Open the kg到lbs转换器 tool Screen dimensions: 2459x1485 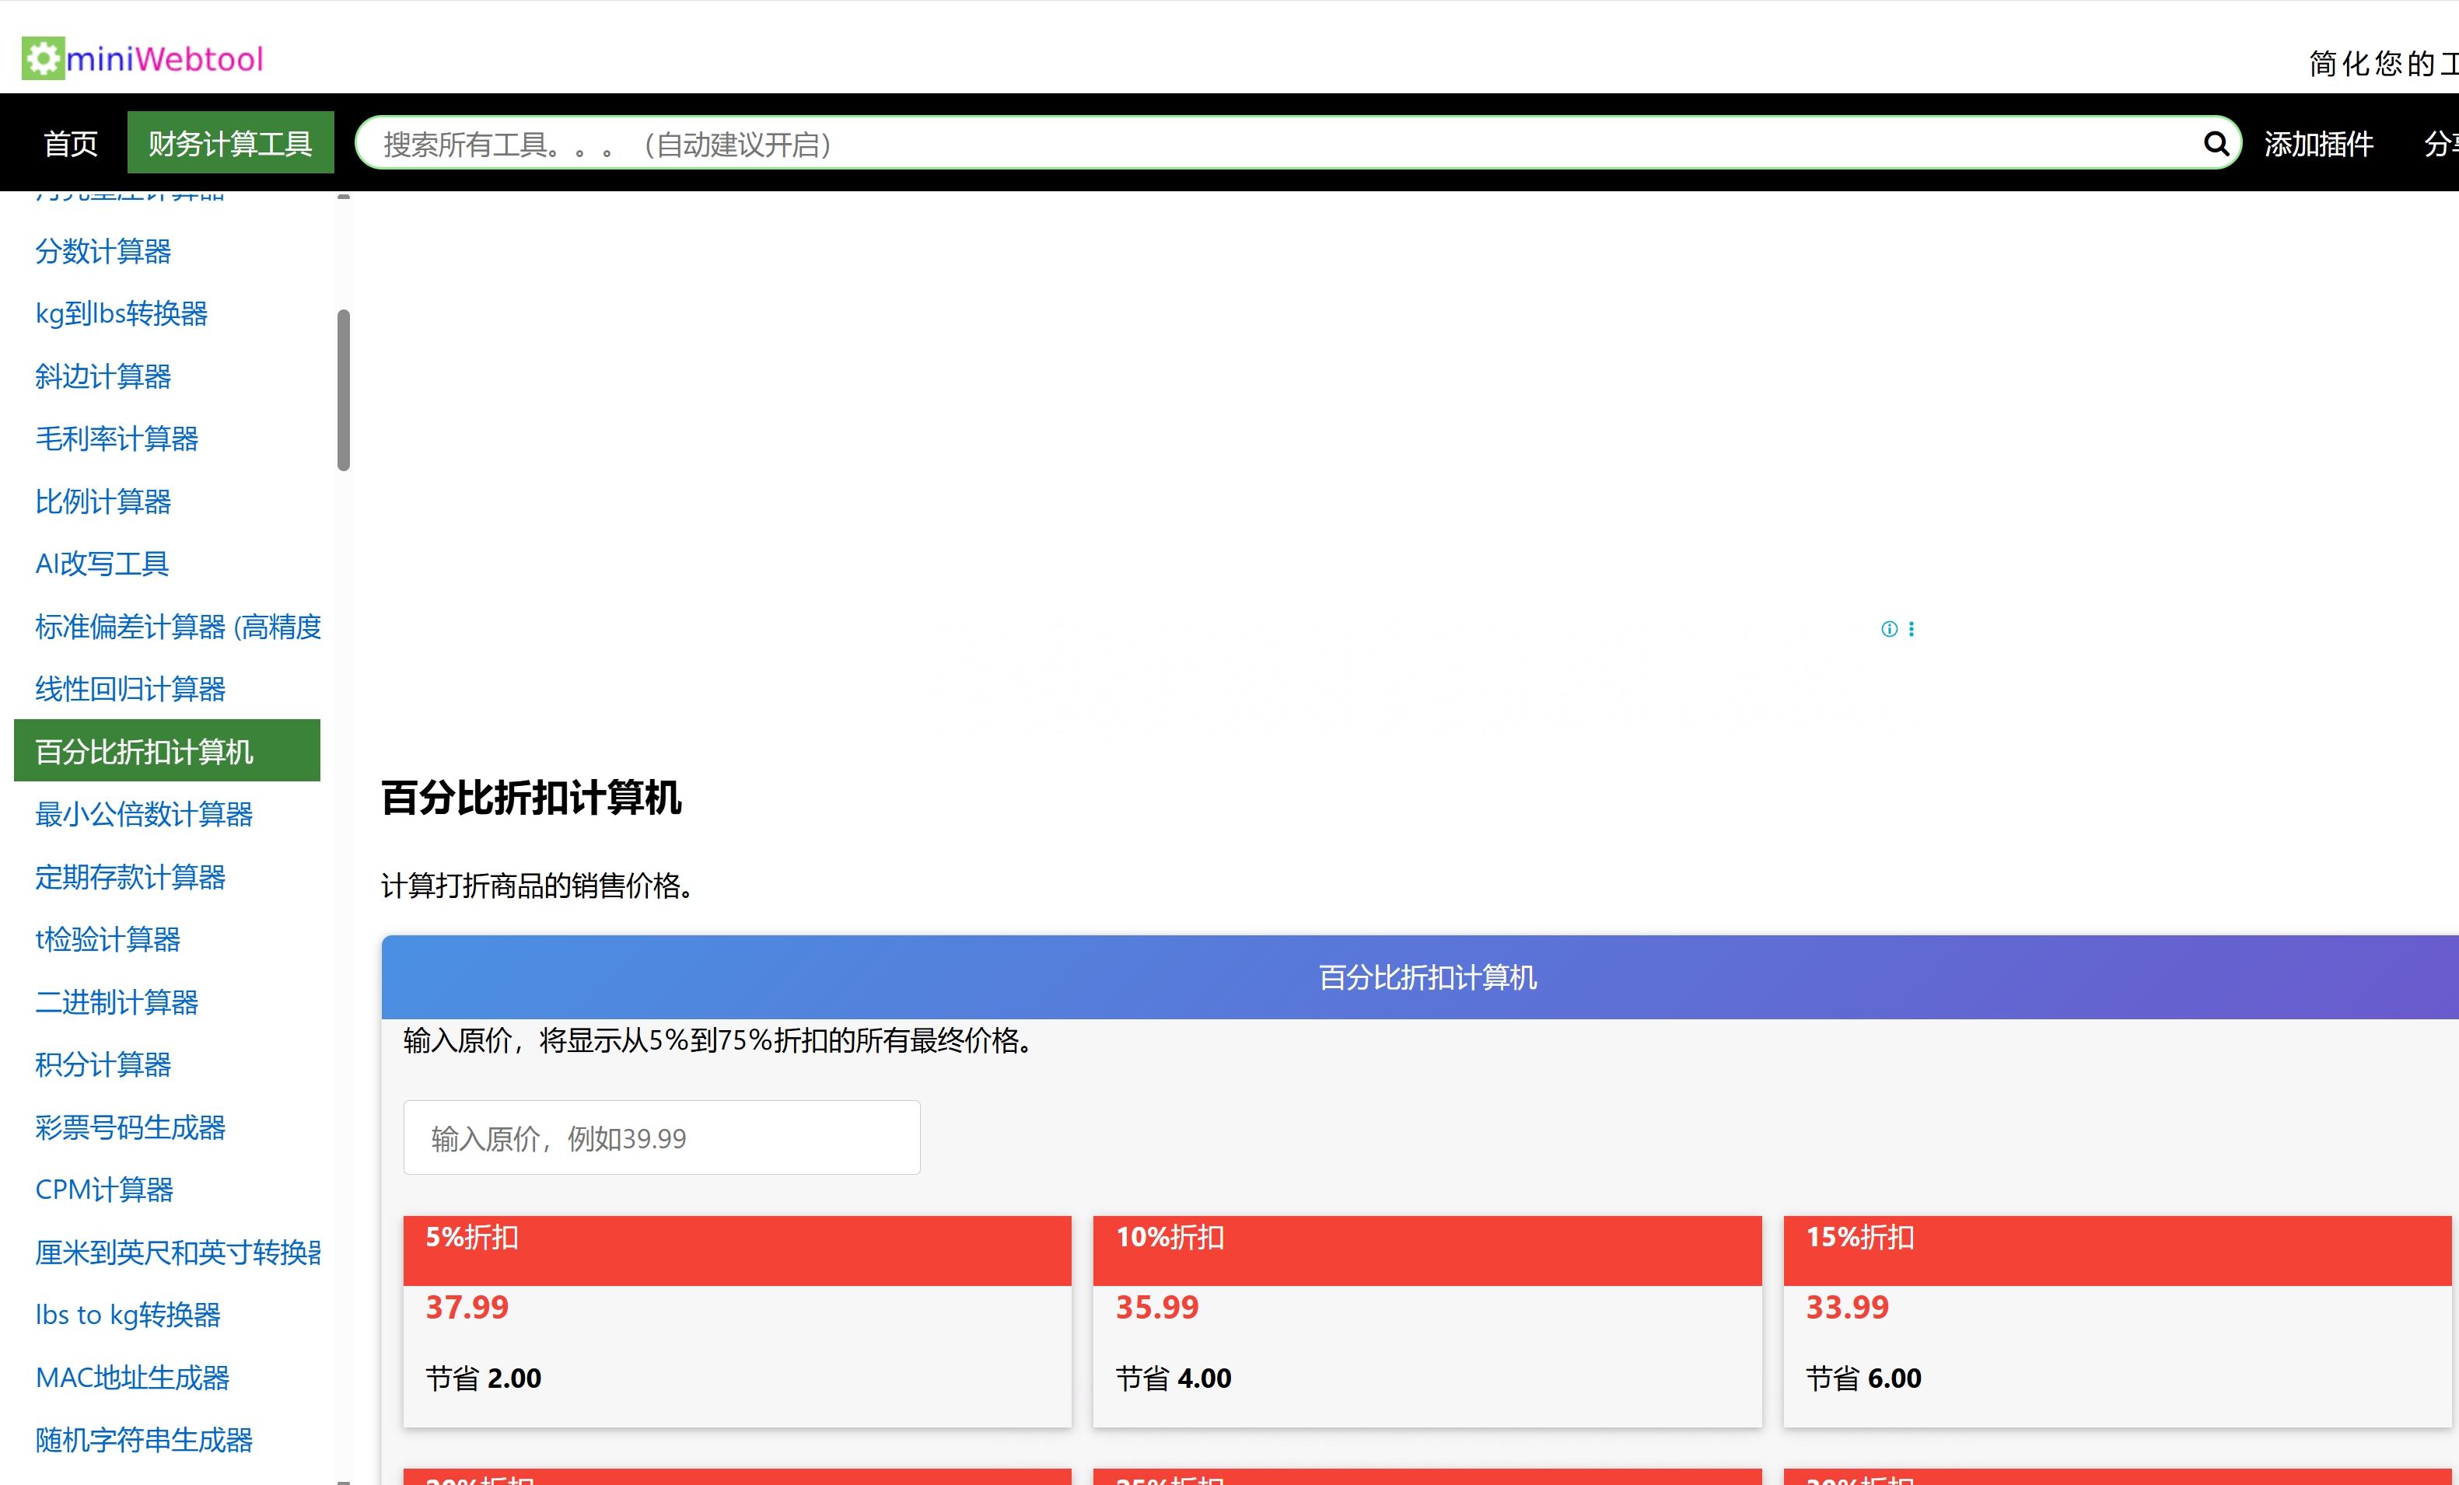121,313
